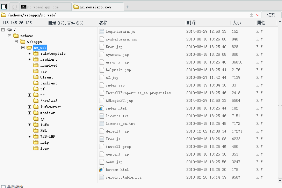Add a new tab with the plus button
Image resolution: width=282 pixels, height=188 pixels.
(127, 7)
